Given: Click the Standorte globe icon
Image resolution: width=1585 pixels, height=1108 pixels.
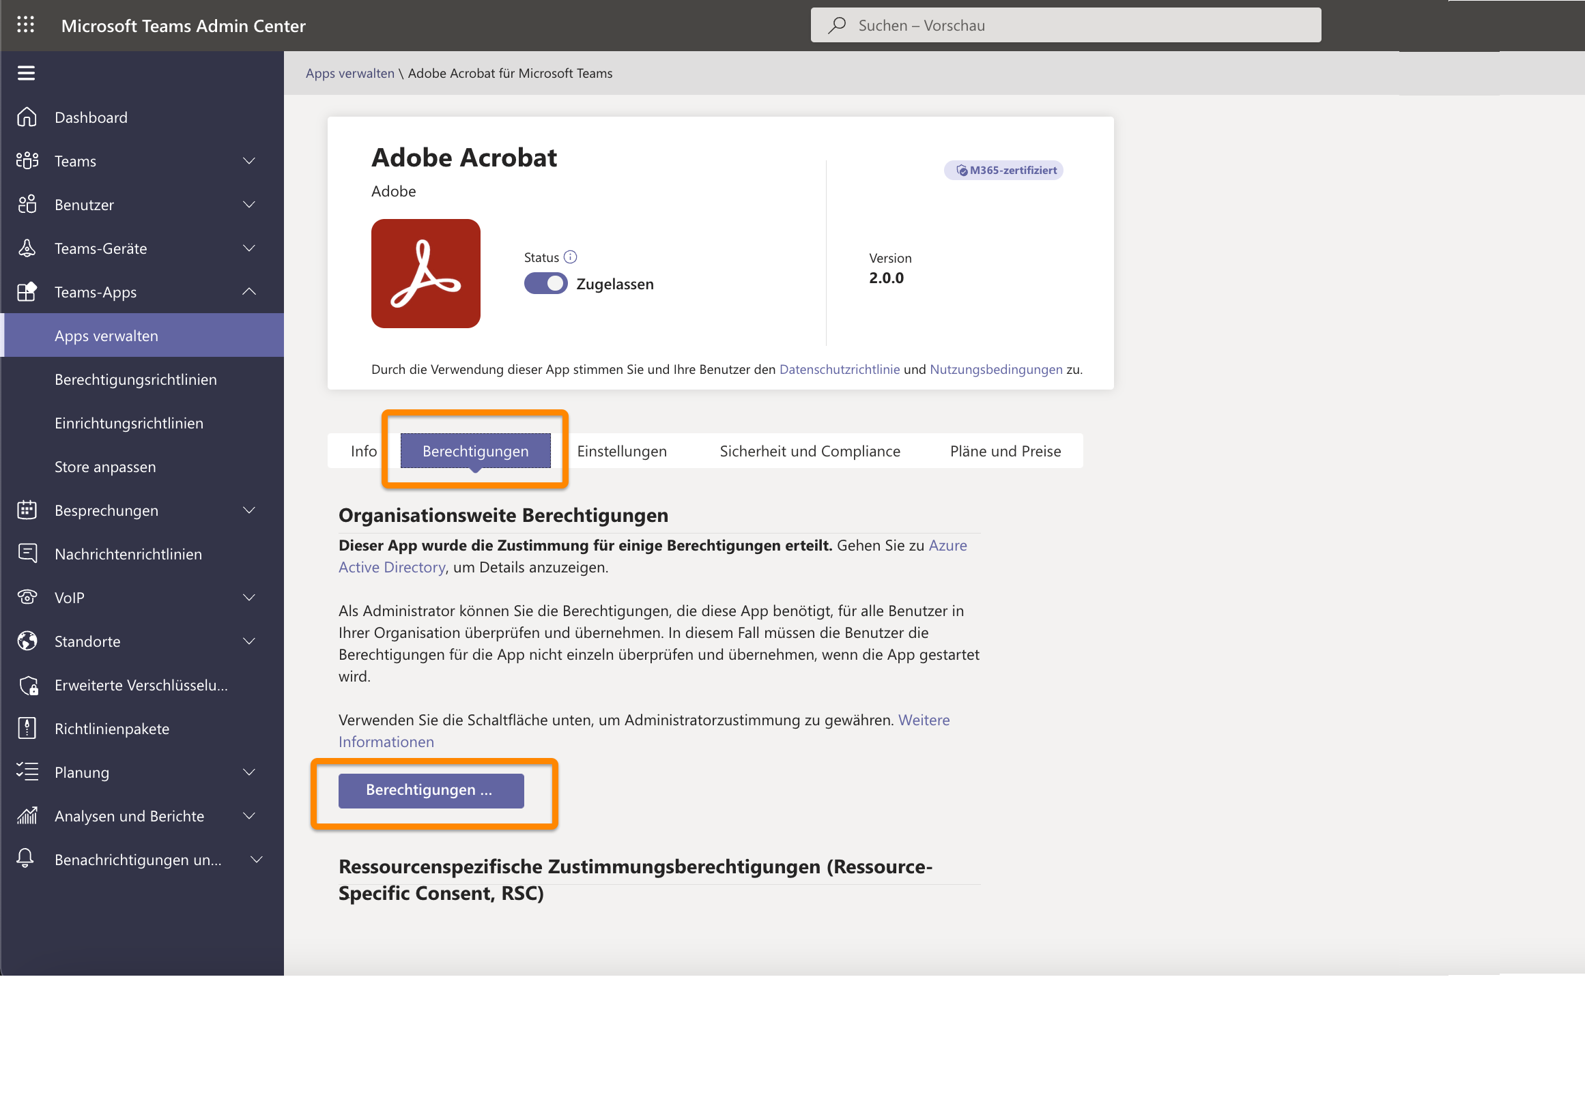Looking at the screenshot, I should tap(27, 641).
